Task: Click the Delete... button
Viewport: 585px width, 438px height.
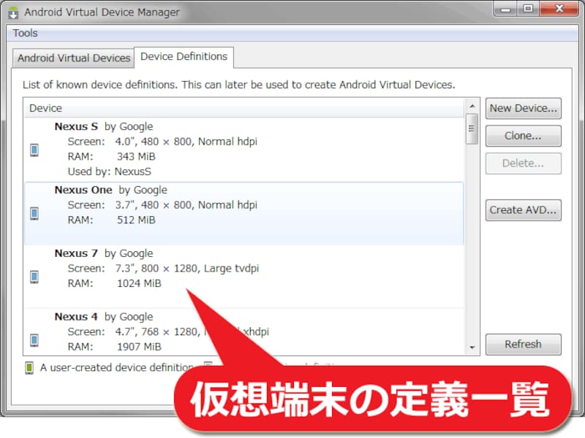Action: coord(523,164)
